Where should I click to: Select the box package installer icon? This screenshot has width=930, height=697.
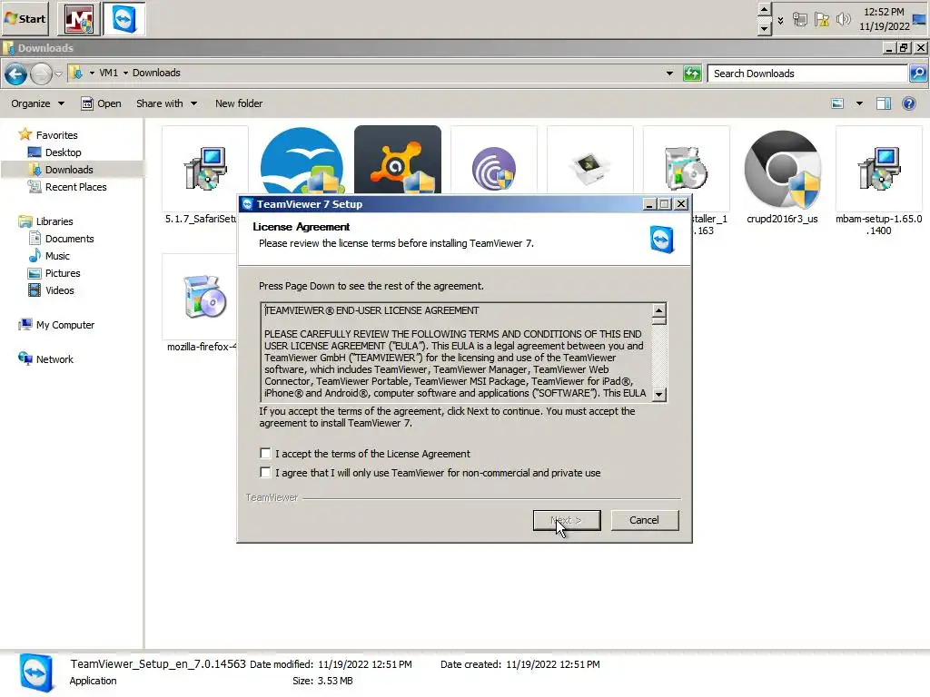[589, 168]
